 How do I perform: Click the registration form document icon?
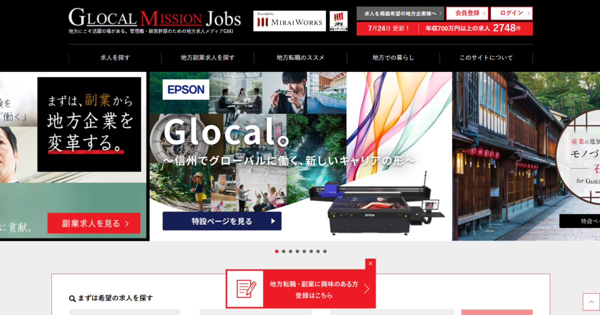point(245,289)
